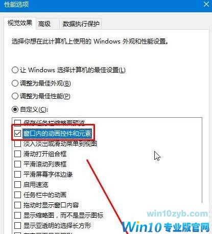The width and height of the screenshot is (212, 234).
Task: Open the 数据执行保护 tab
Action: coord(81,24)
